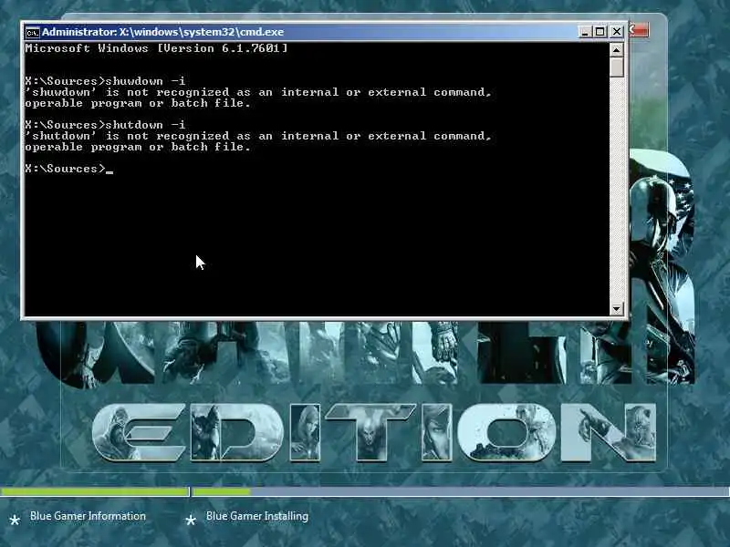Click the "'shutdown' is not recognized" error line

tap(258, 136)
